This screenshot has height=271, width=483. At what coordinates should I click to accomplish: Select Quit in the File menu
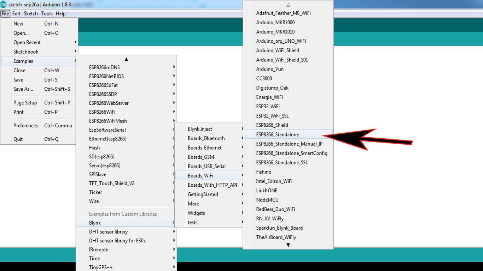click(x=39, y=139)
